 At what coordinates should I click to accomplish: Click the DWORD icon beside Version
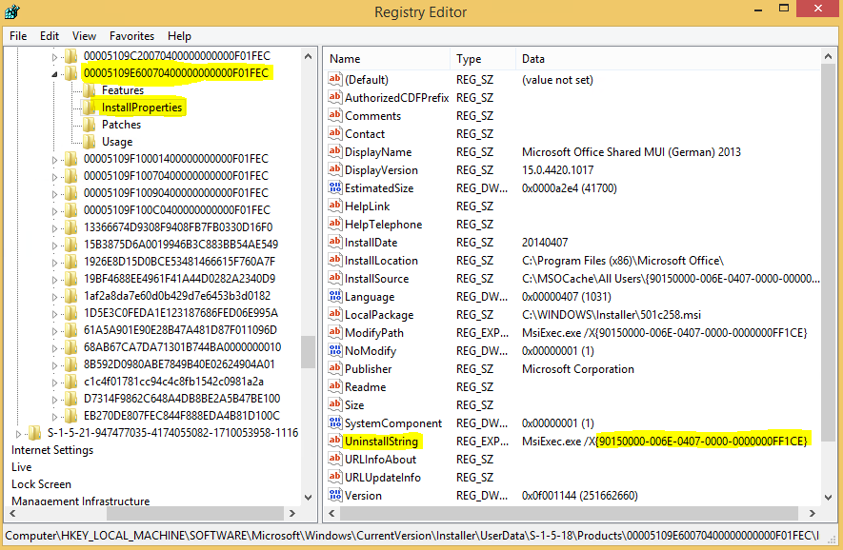click(x=335, y=495)
